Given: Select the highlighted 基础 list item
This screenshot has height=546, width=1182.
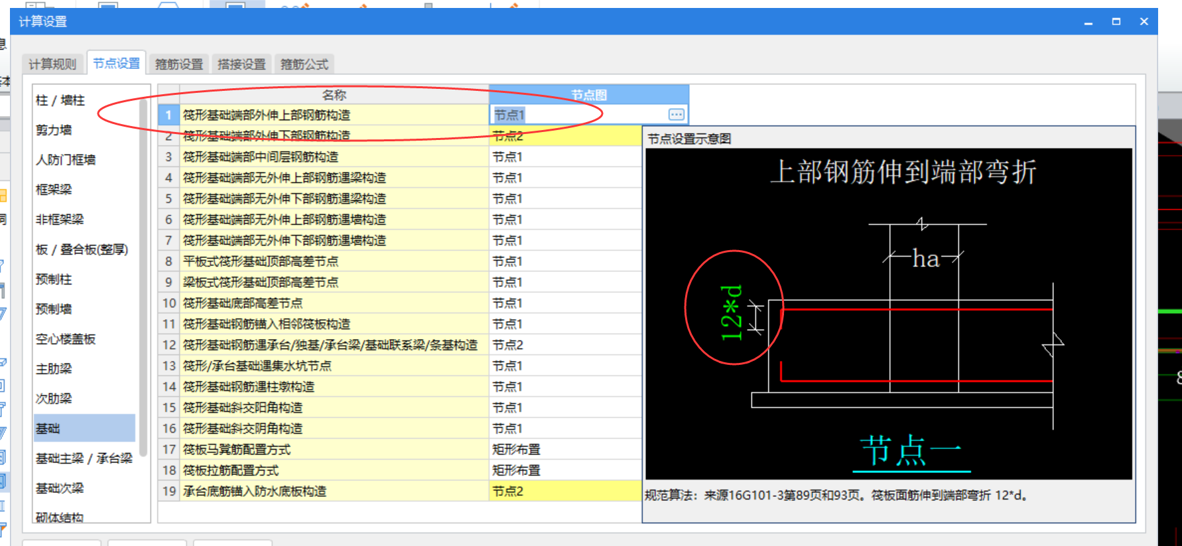Looking at the screenshot, I should 84,429.
